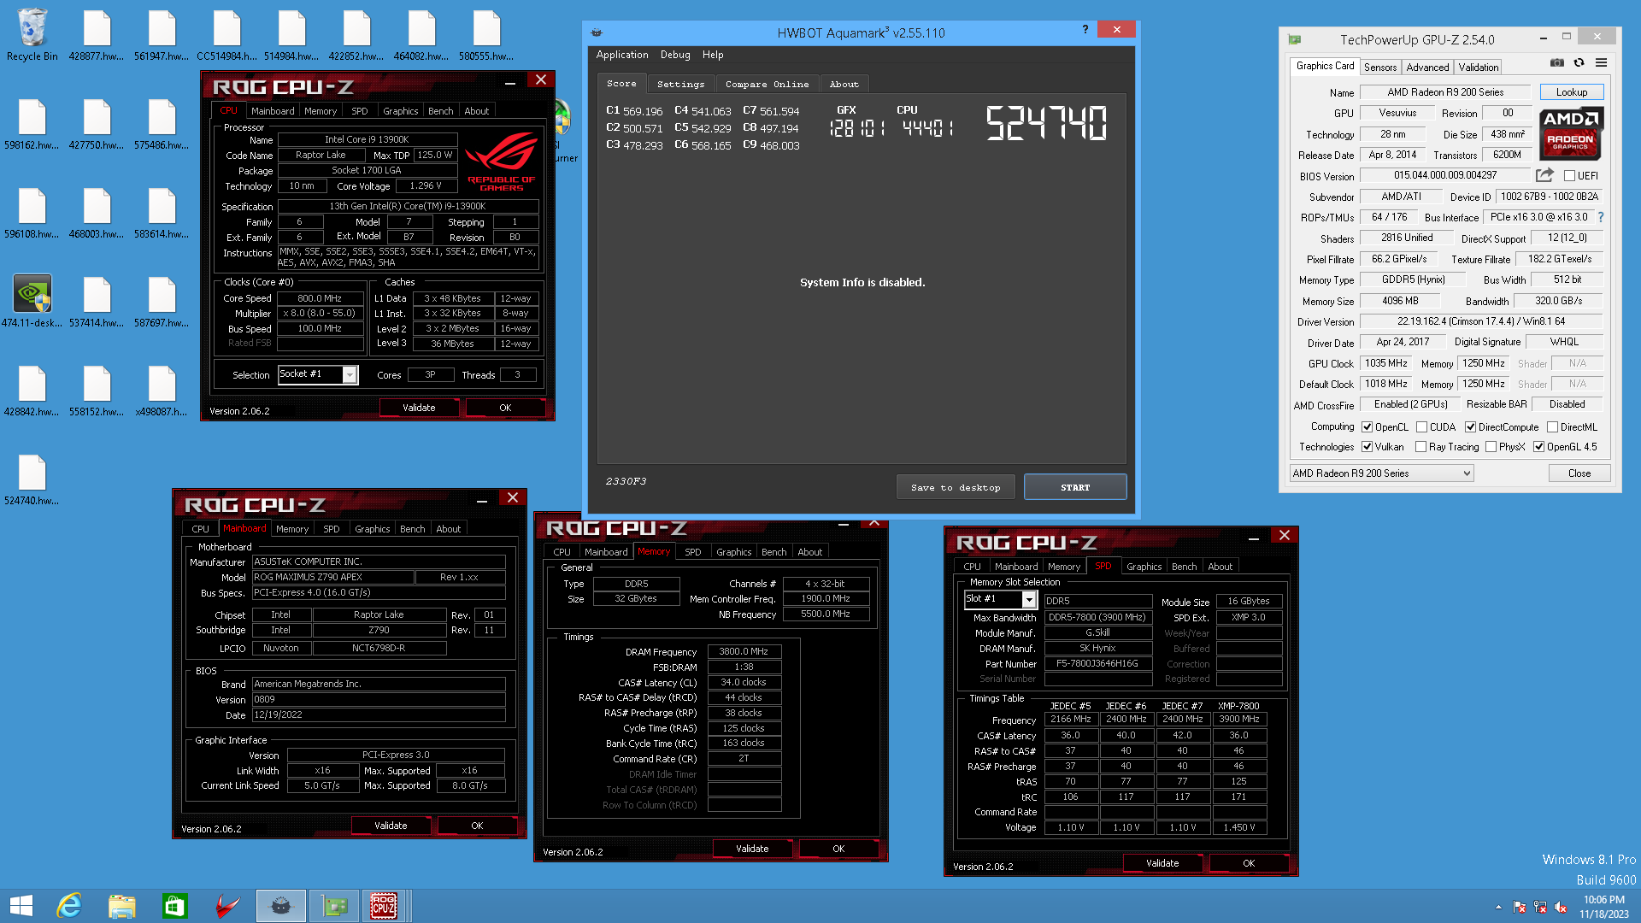Click the Intel Core i9 13900K name field
Image resolution: width=1641 pixels, height=923 pixels.
click(367, 139)
